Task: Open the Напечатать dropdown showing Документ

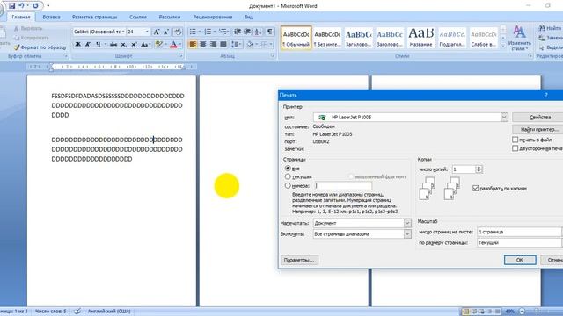Action: [x=407, y=223]
